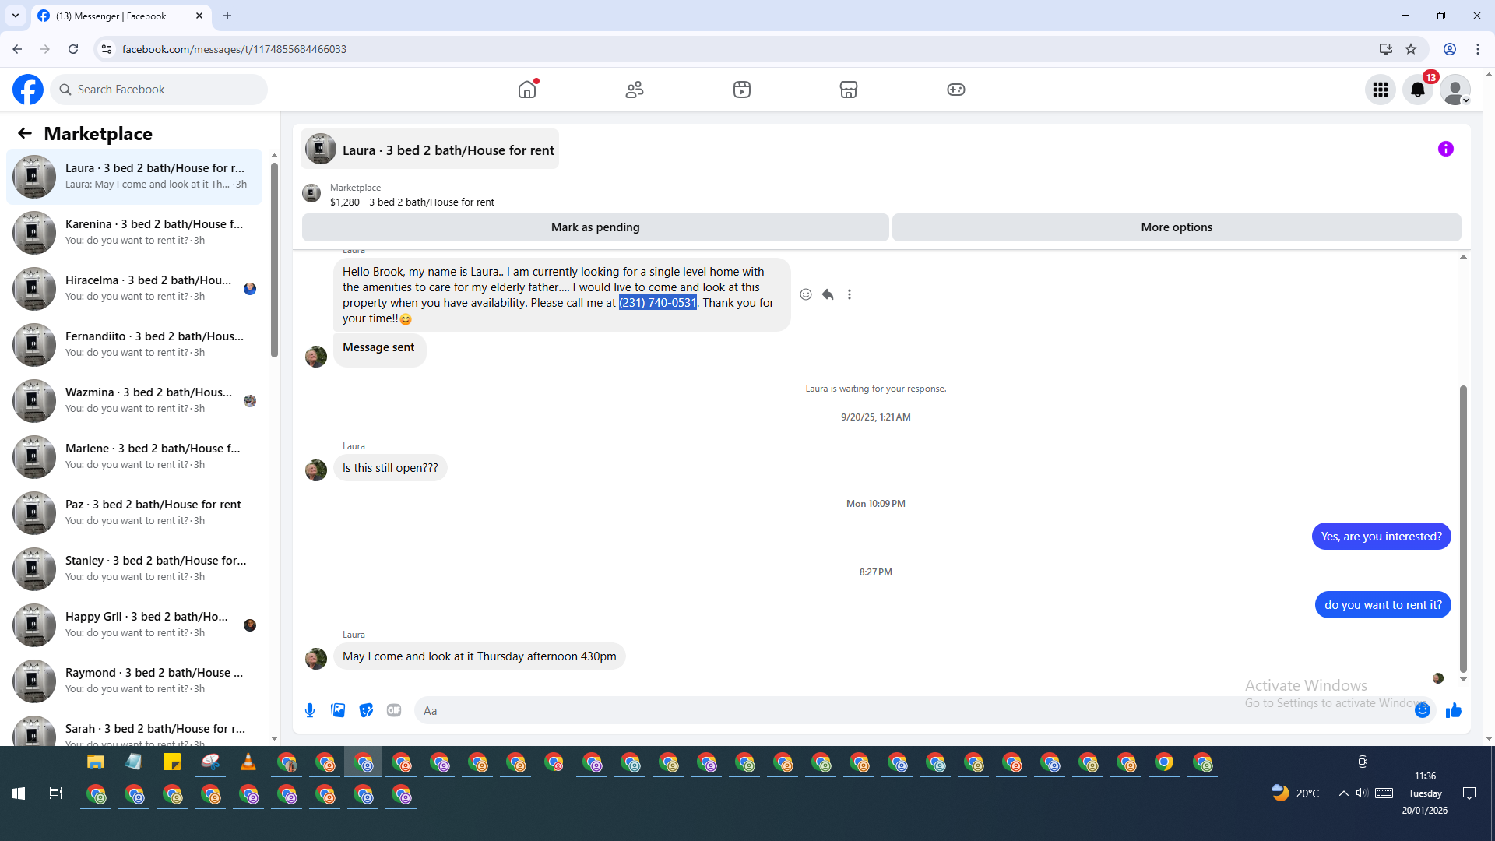Image resolution: width=1495 pixels, height=841 pixels.
Task: Open the taskbar clock and date
Action: 1425,793
